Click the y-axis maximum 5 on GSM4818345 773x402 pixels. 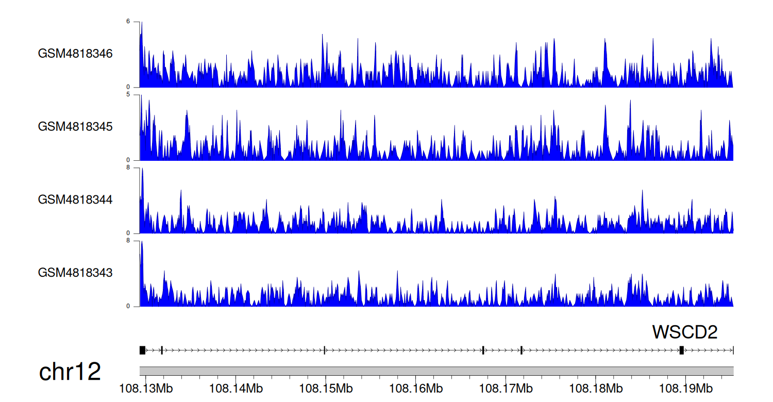(136, 95)
